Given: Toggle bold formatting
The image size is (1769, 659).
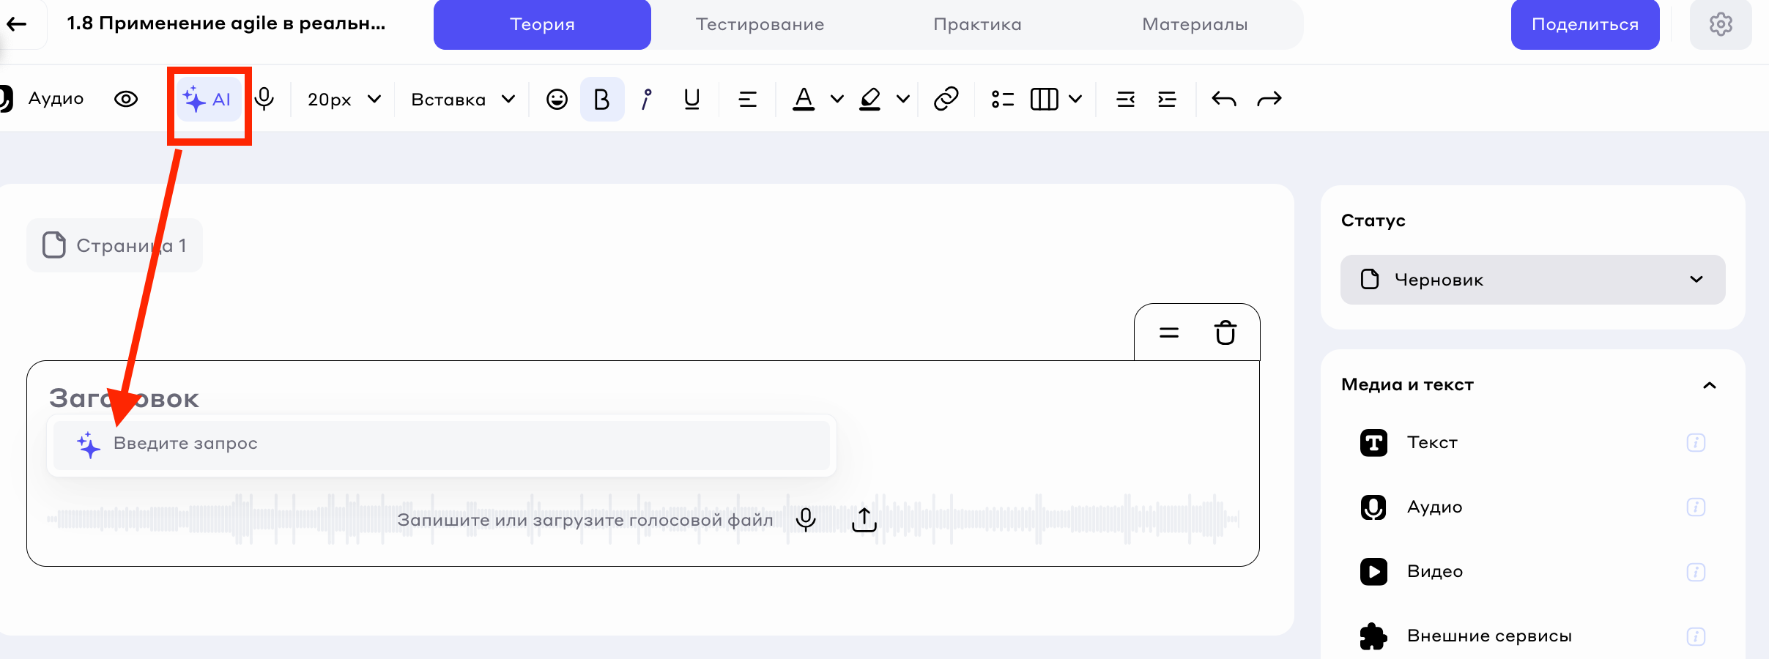Looking at the screenshot, I should [x=601, y=99].
